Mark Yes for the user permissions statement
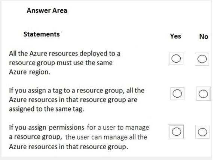 [x=177, y=132]
